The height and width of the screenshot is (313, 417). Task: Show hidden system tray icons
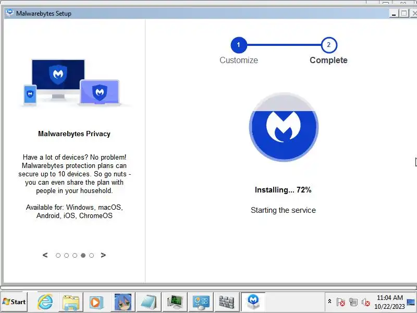[x=329, y=302]
